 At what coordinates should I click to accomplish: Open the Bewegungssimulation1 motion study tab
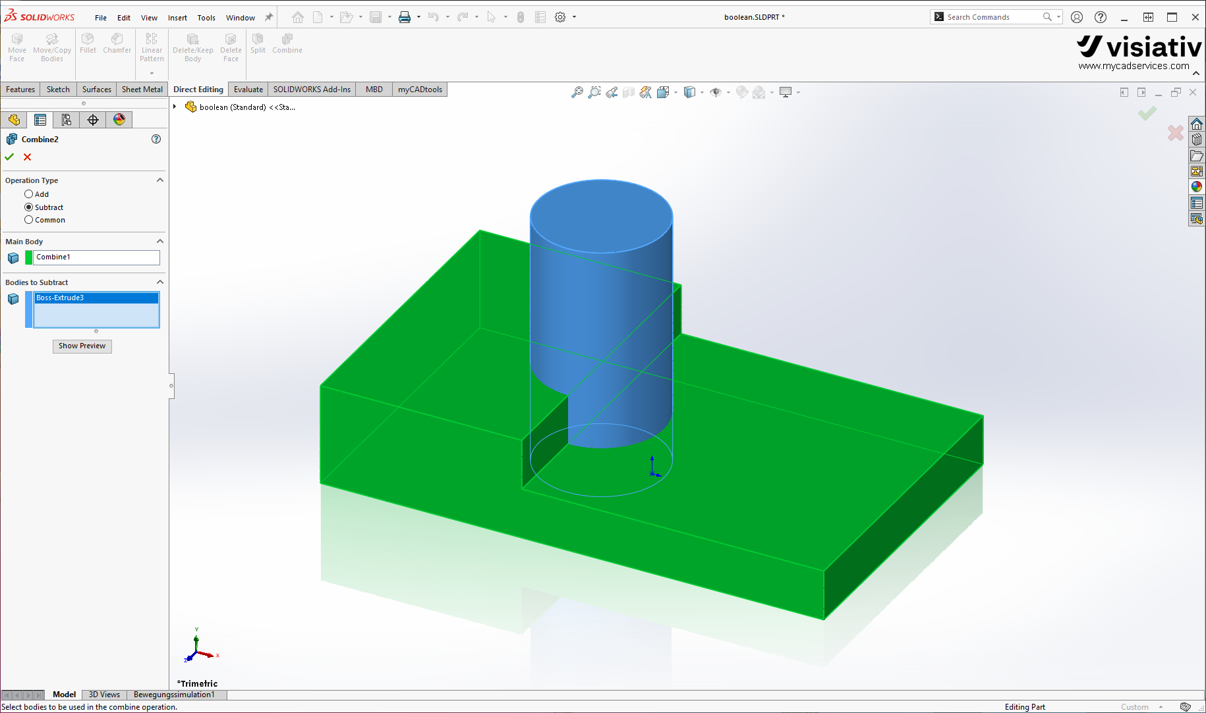coord(174,695)
